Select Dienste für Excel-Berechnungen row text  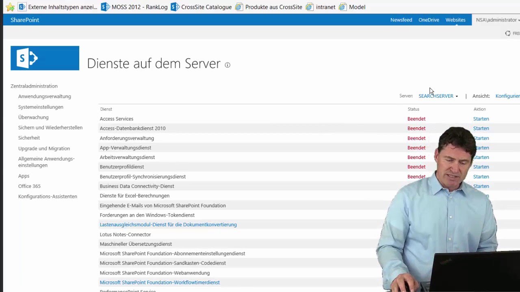click(x=134, y=195)
